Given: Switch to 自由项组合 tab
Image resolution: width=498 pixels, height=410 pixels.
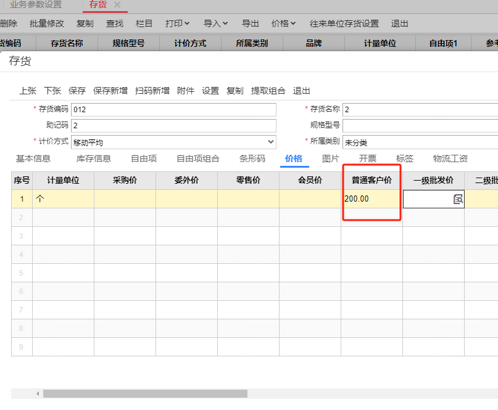Looking at the screenshot, I should pos(198,158).
